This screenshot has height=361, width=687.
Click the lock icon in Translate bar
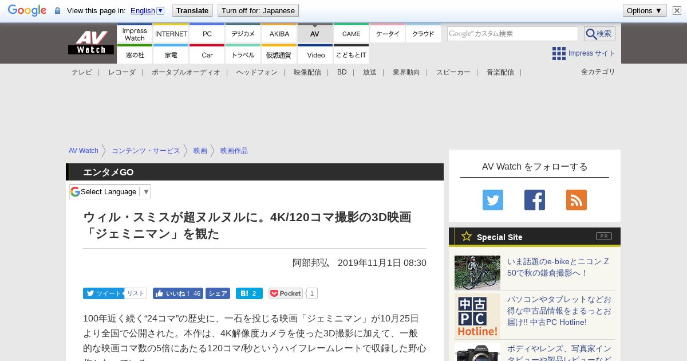tap(57, 10)
